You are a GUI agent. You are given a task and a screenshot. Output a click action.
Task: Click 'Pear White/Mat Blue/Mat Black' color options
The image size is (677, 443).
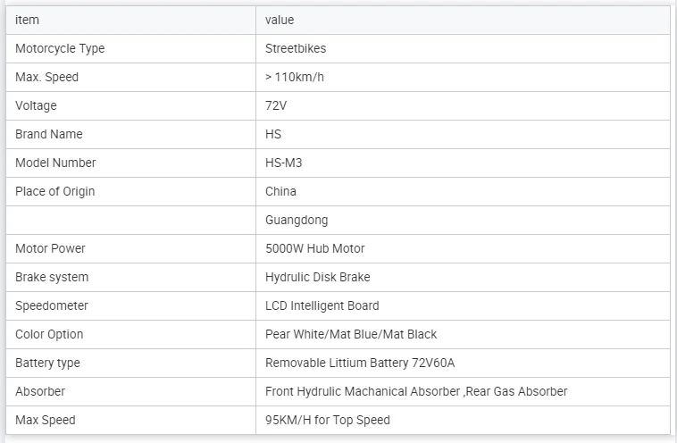(x=351, y=334)
